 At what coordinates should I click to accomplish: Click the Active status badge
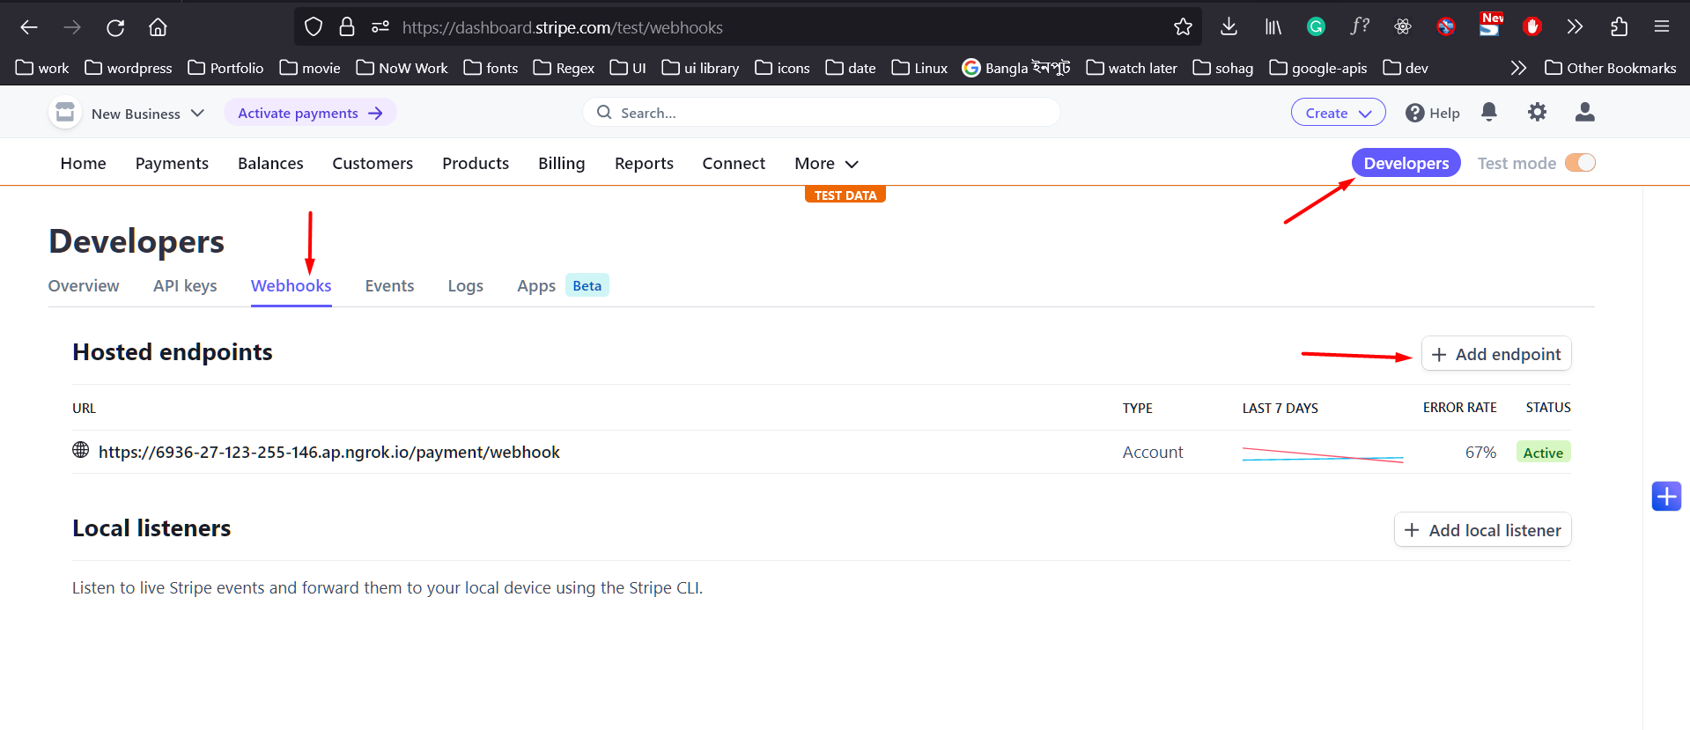[1543, 452]
